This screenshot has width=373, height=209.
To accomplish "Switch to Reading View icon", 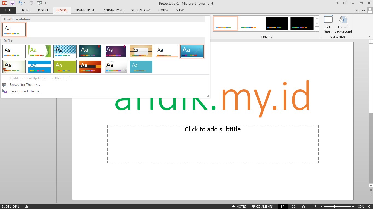I will pos(304,206).
